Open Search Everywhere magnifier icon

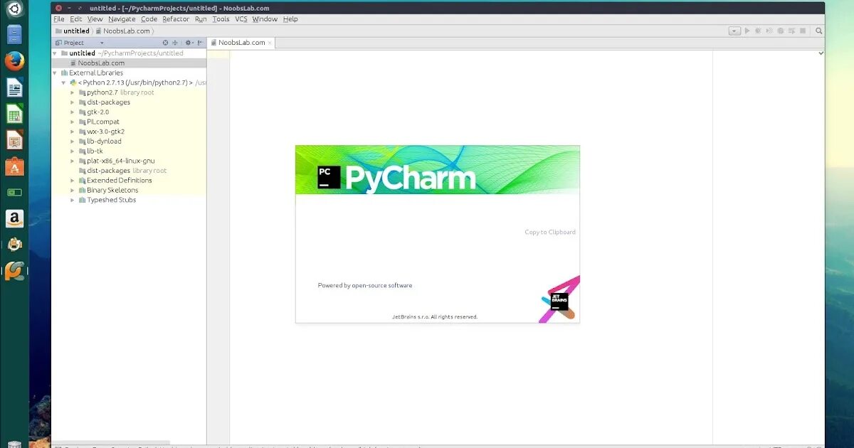coord(819,31)
